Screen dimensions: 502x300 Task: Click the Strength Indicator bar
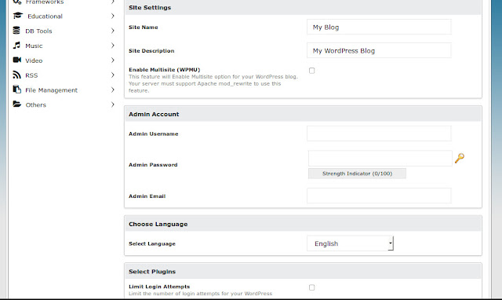(x=357, y=174)
